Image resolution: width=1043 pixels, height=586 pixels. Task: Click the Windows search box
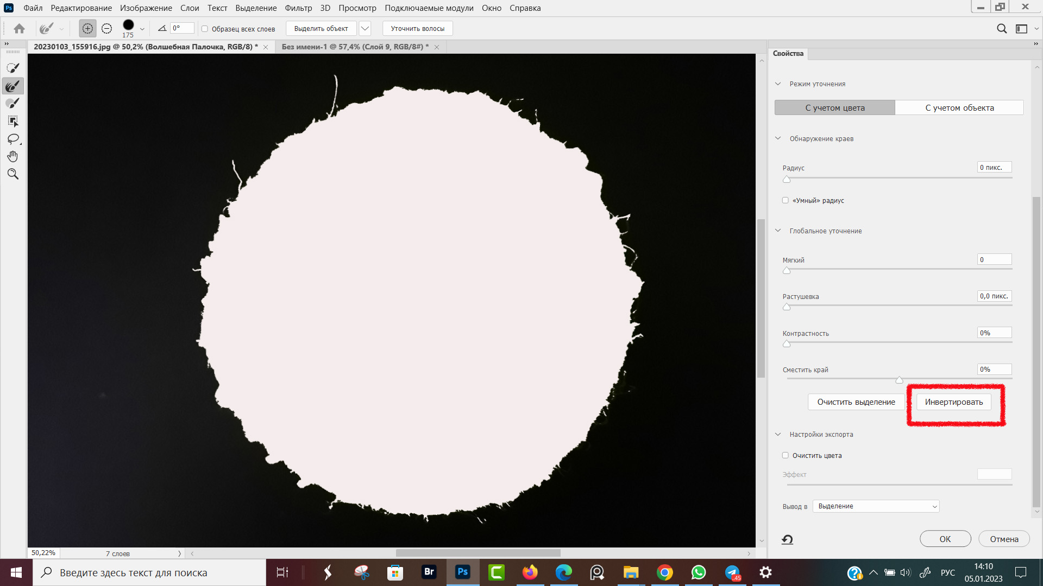(149, 572)
